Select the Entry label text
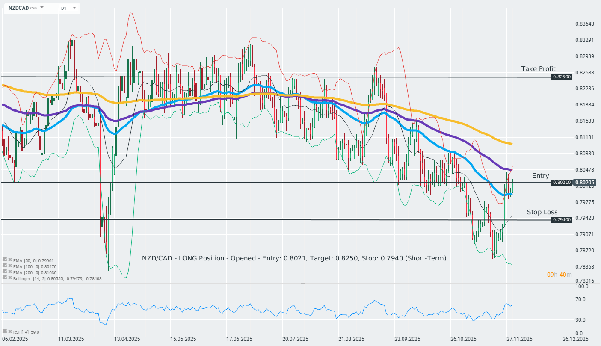601x346 pixels. (540, 176)
